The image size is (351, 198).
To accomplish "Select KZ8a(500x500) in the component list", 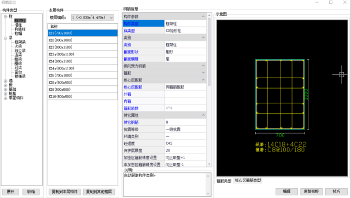I will [x=83, y=83].
